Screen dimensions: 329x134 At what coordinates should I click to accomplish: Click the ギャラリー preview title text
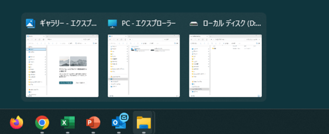(68, 24)
